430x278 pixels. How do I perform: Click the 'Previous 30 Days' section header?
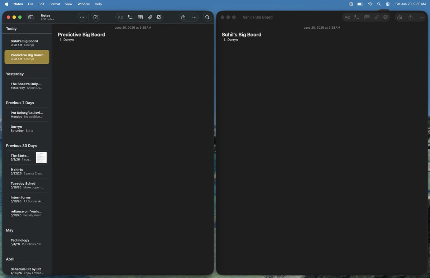click(21, 146)
